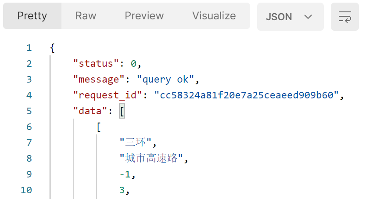Toggle the wrap lines icon
This screenshot has width=384, height=199.
(x=345, y=17)
